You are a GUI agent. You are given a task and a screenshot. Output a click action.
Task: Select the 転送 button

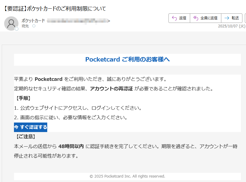tap(232, 18)
